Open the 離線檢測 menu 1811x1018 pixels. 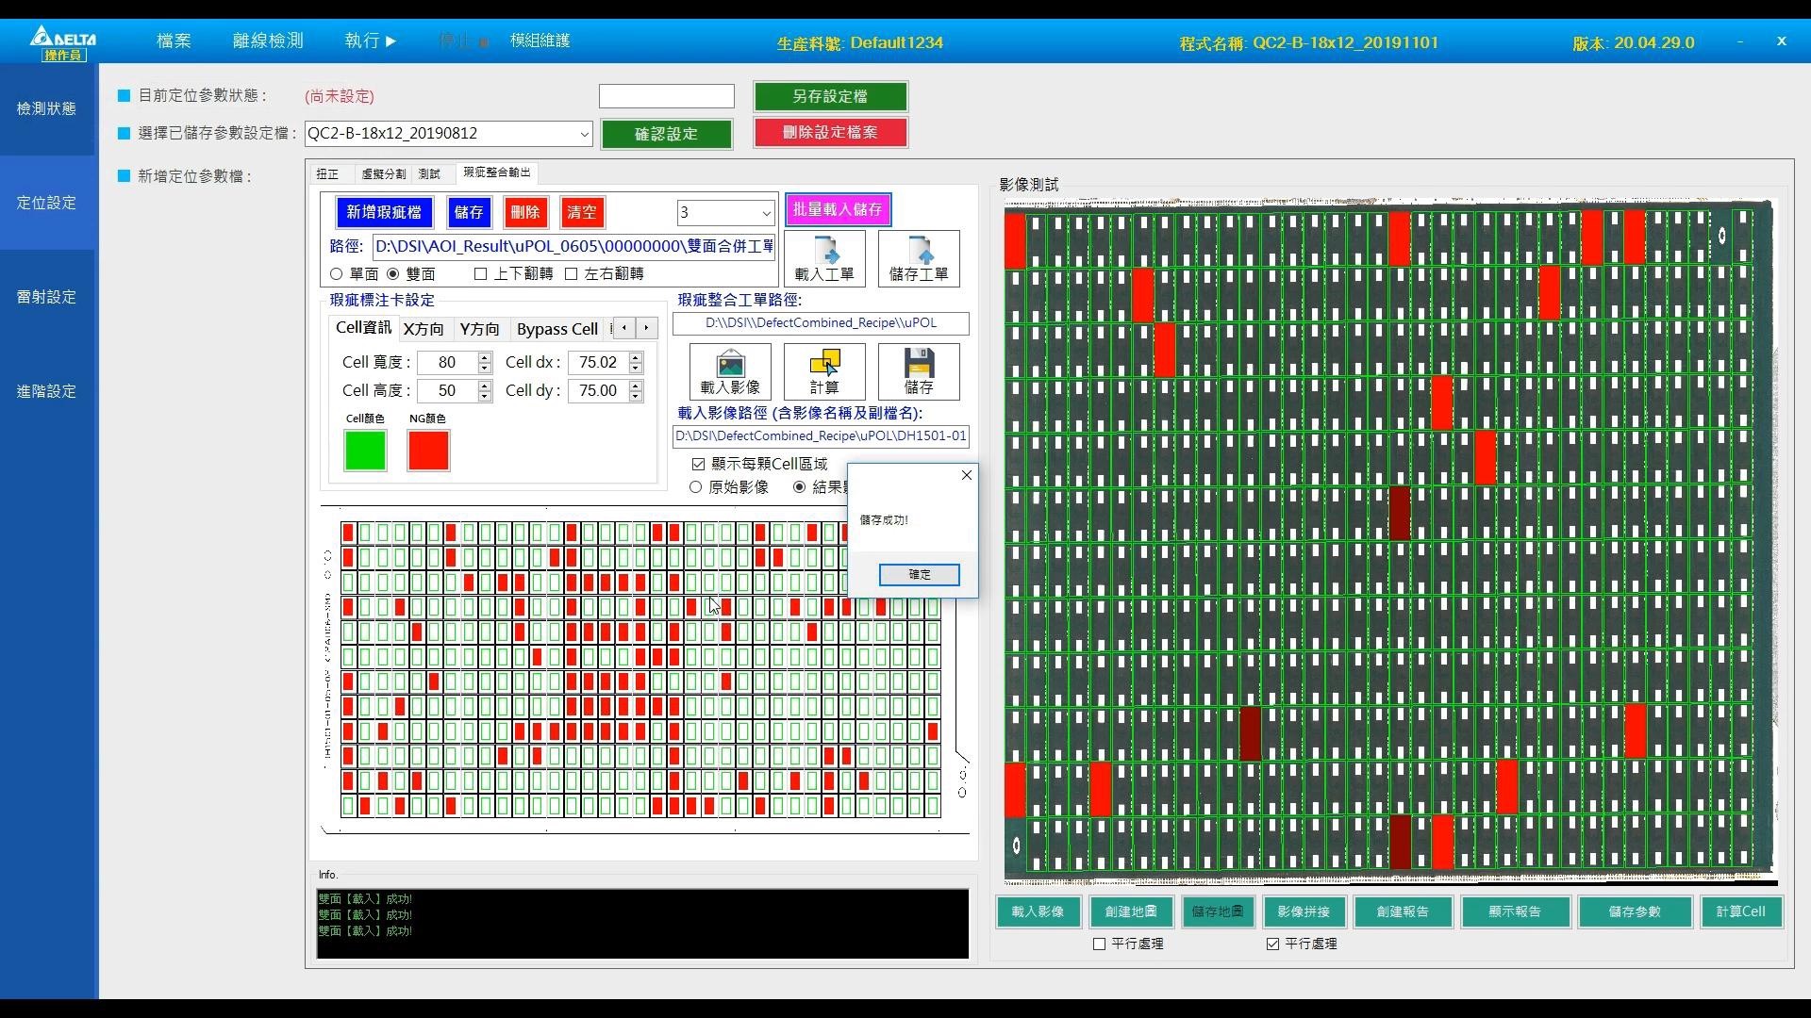(268, 41)
